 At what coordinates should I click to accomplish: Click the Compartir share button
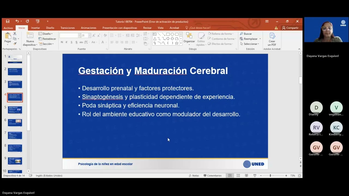(x=290, y=28)
